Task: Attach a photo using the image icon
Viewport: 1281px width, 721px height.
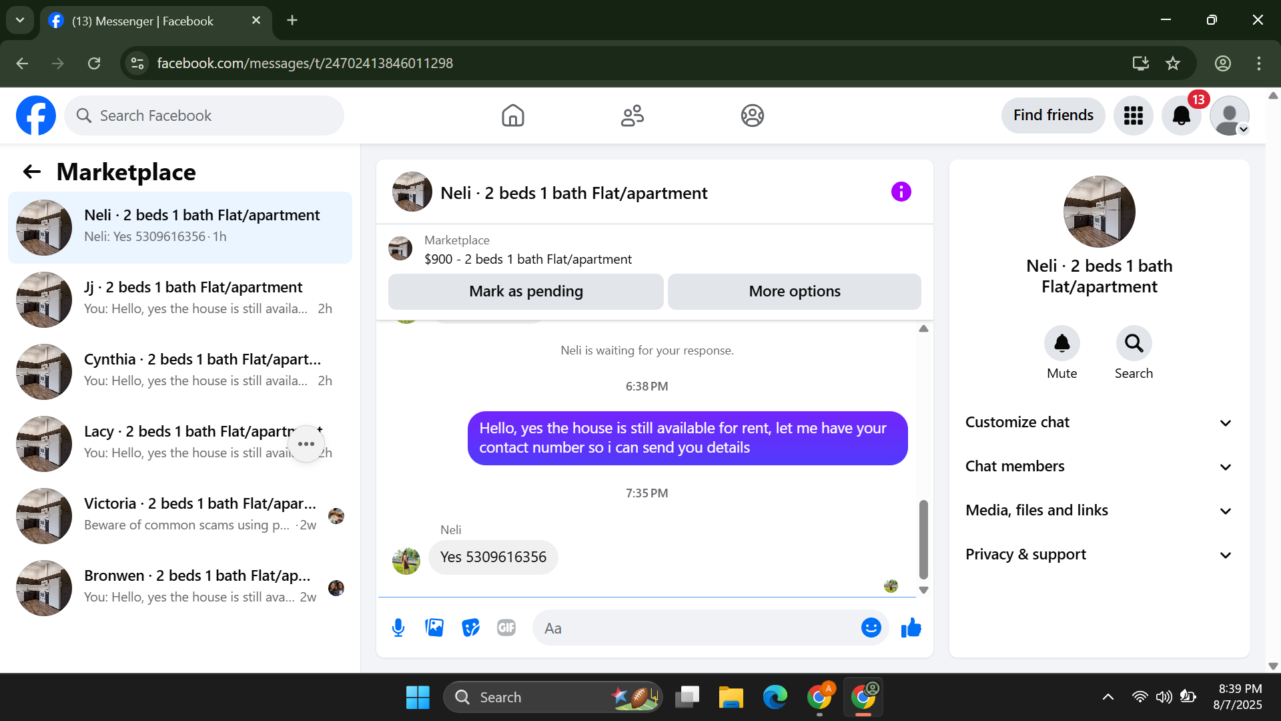Action: 434,628
